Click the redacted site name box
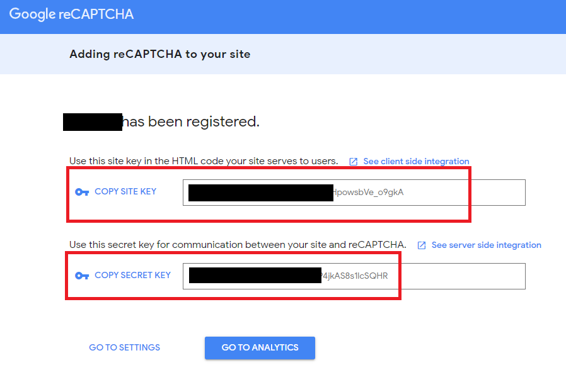The image size is (566, 370). tap(92, 122)
